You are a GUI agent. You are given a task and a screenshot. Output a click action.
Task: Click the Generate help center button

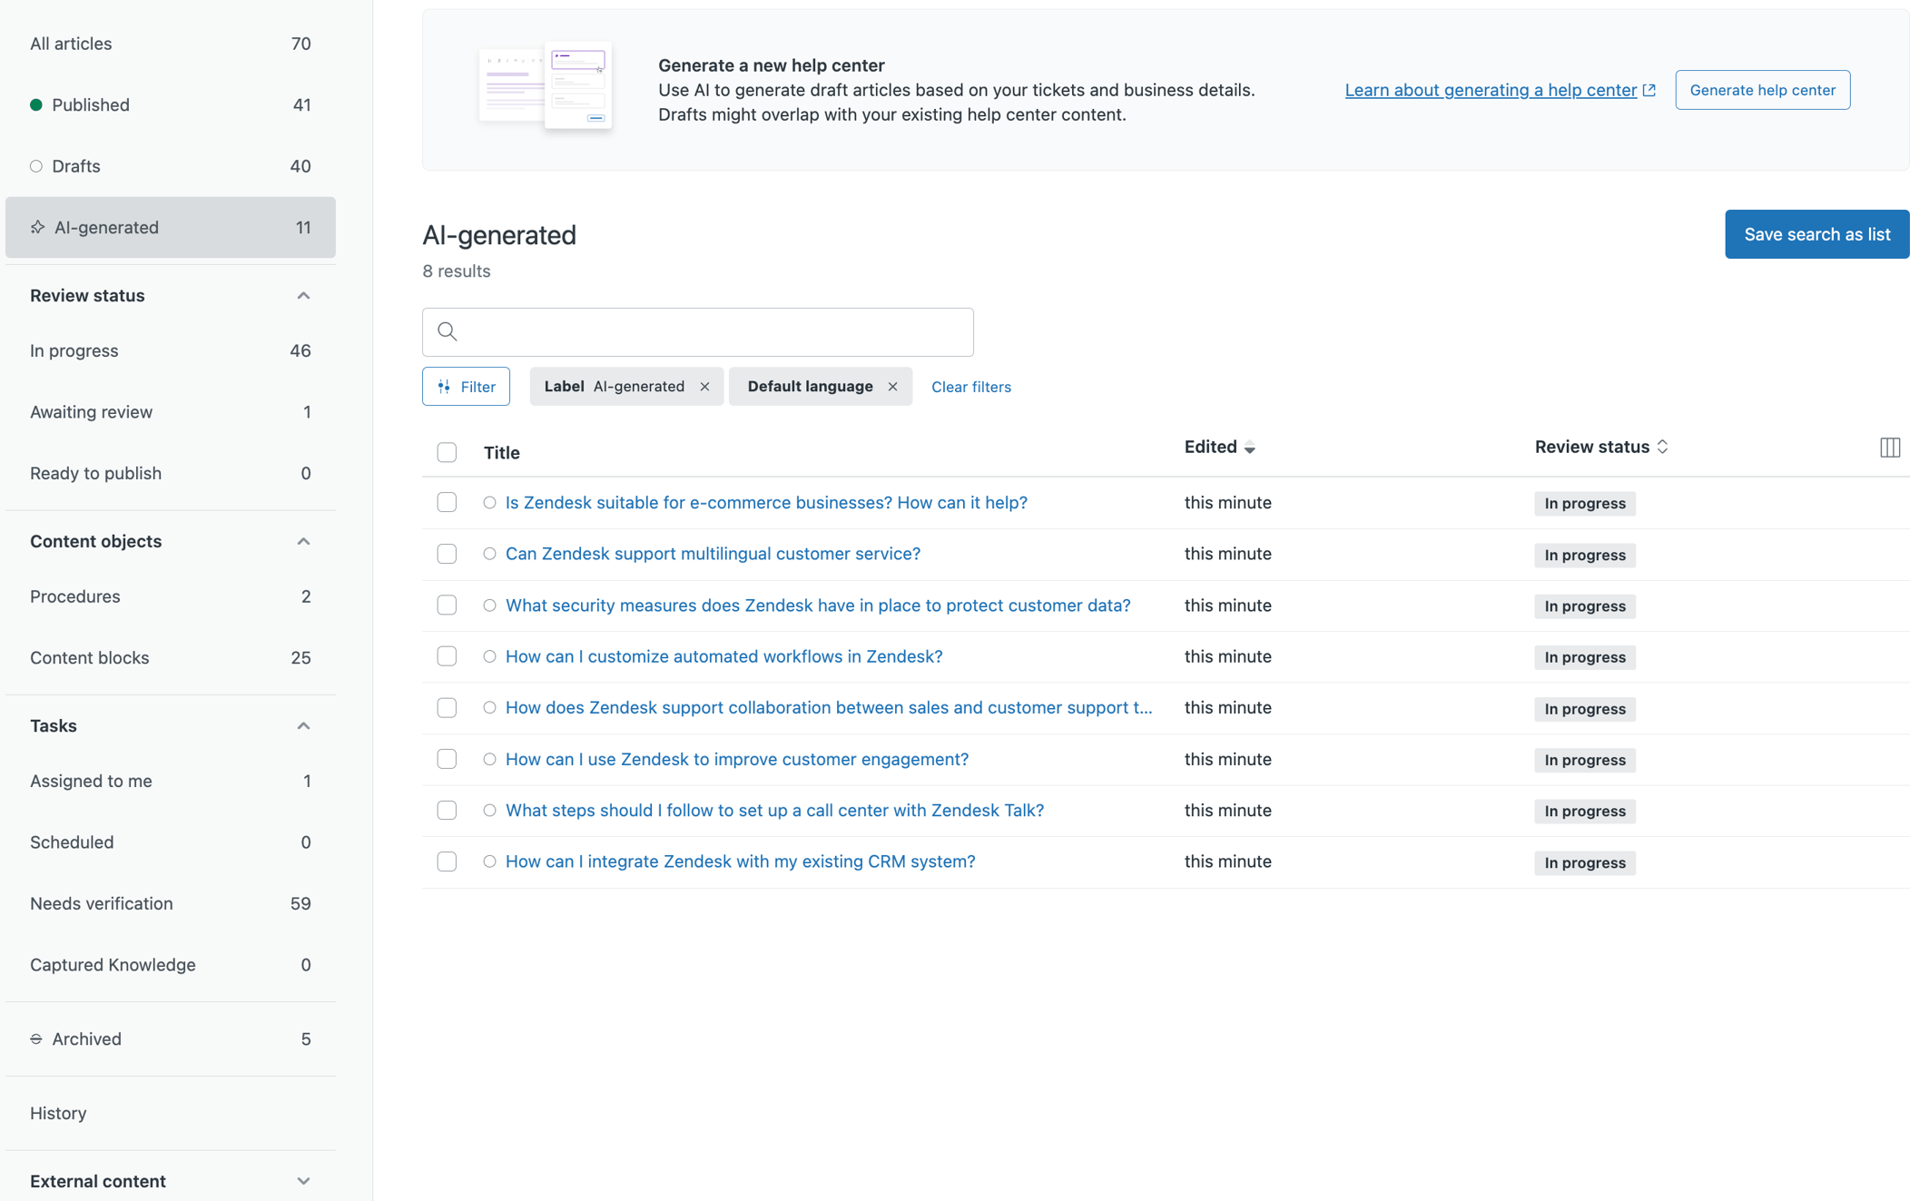click(x=1761, y=89)
